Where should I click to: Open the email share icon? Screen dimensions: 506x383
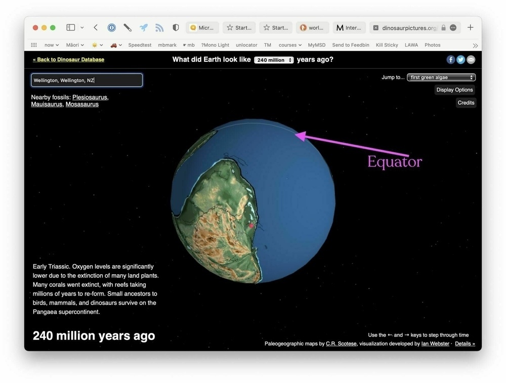click(x=471, y=59)
